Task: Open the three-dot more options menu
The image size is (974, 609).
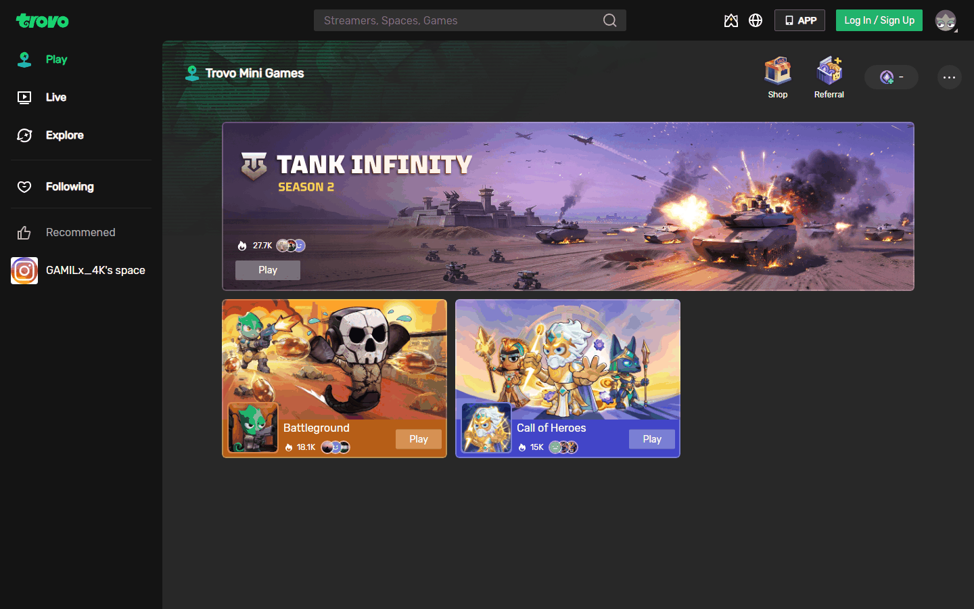Action: click(x=950, y=77)
